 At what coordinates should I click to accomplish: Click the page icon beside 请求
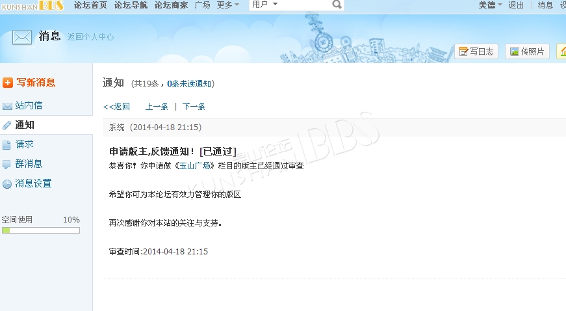tap(7, 145)
